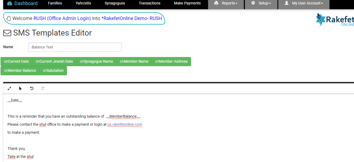Screen dimensions: 354x162
Task: Insert the Member Name tag
Action: pos(134,61)
